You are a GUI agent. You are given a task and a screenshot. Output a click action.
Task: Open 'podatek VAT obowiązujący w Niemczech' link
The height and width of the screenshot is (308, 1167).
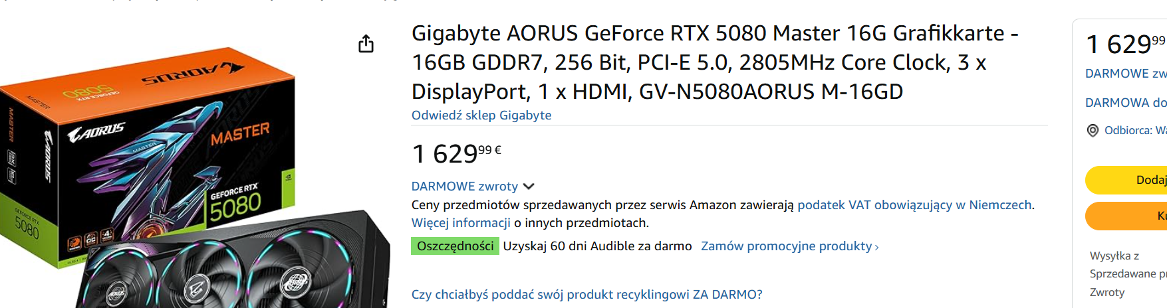click(914, 205)
